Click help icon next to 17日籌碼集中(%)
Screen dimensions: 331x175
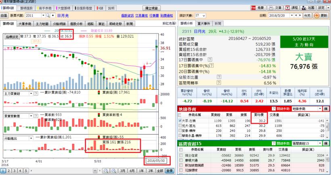pyautogui.click(x=212, y=65)
